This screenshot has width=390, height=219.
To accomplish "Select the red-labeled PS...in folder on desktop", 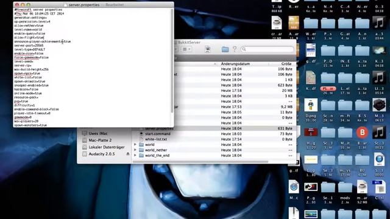I will point(328,79).
